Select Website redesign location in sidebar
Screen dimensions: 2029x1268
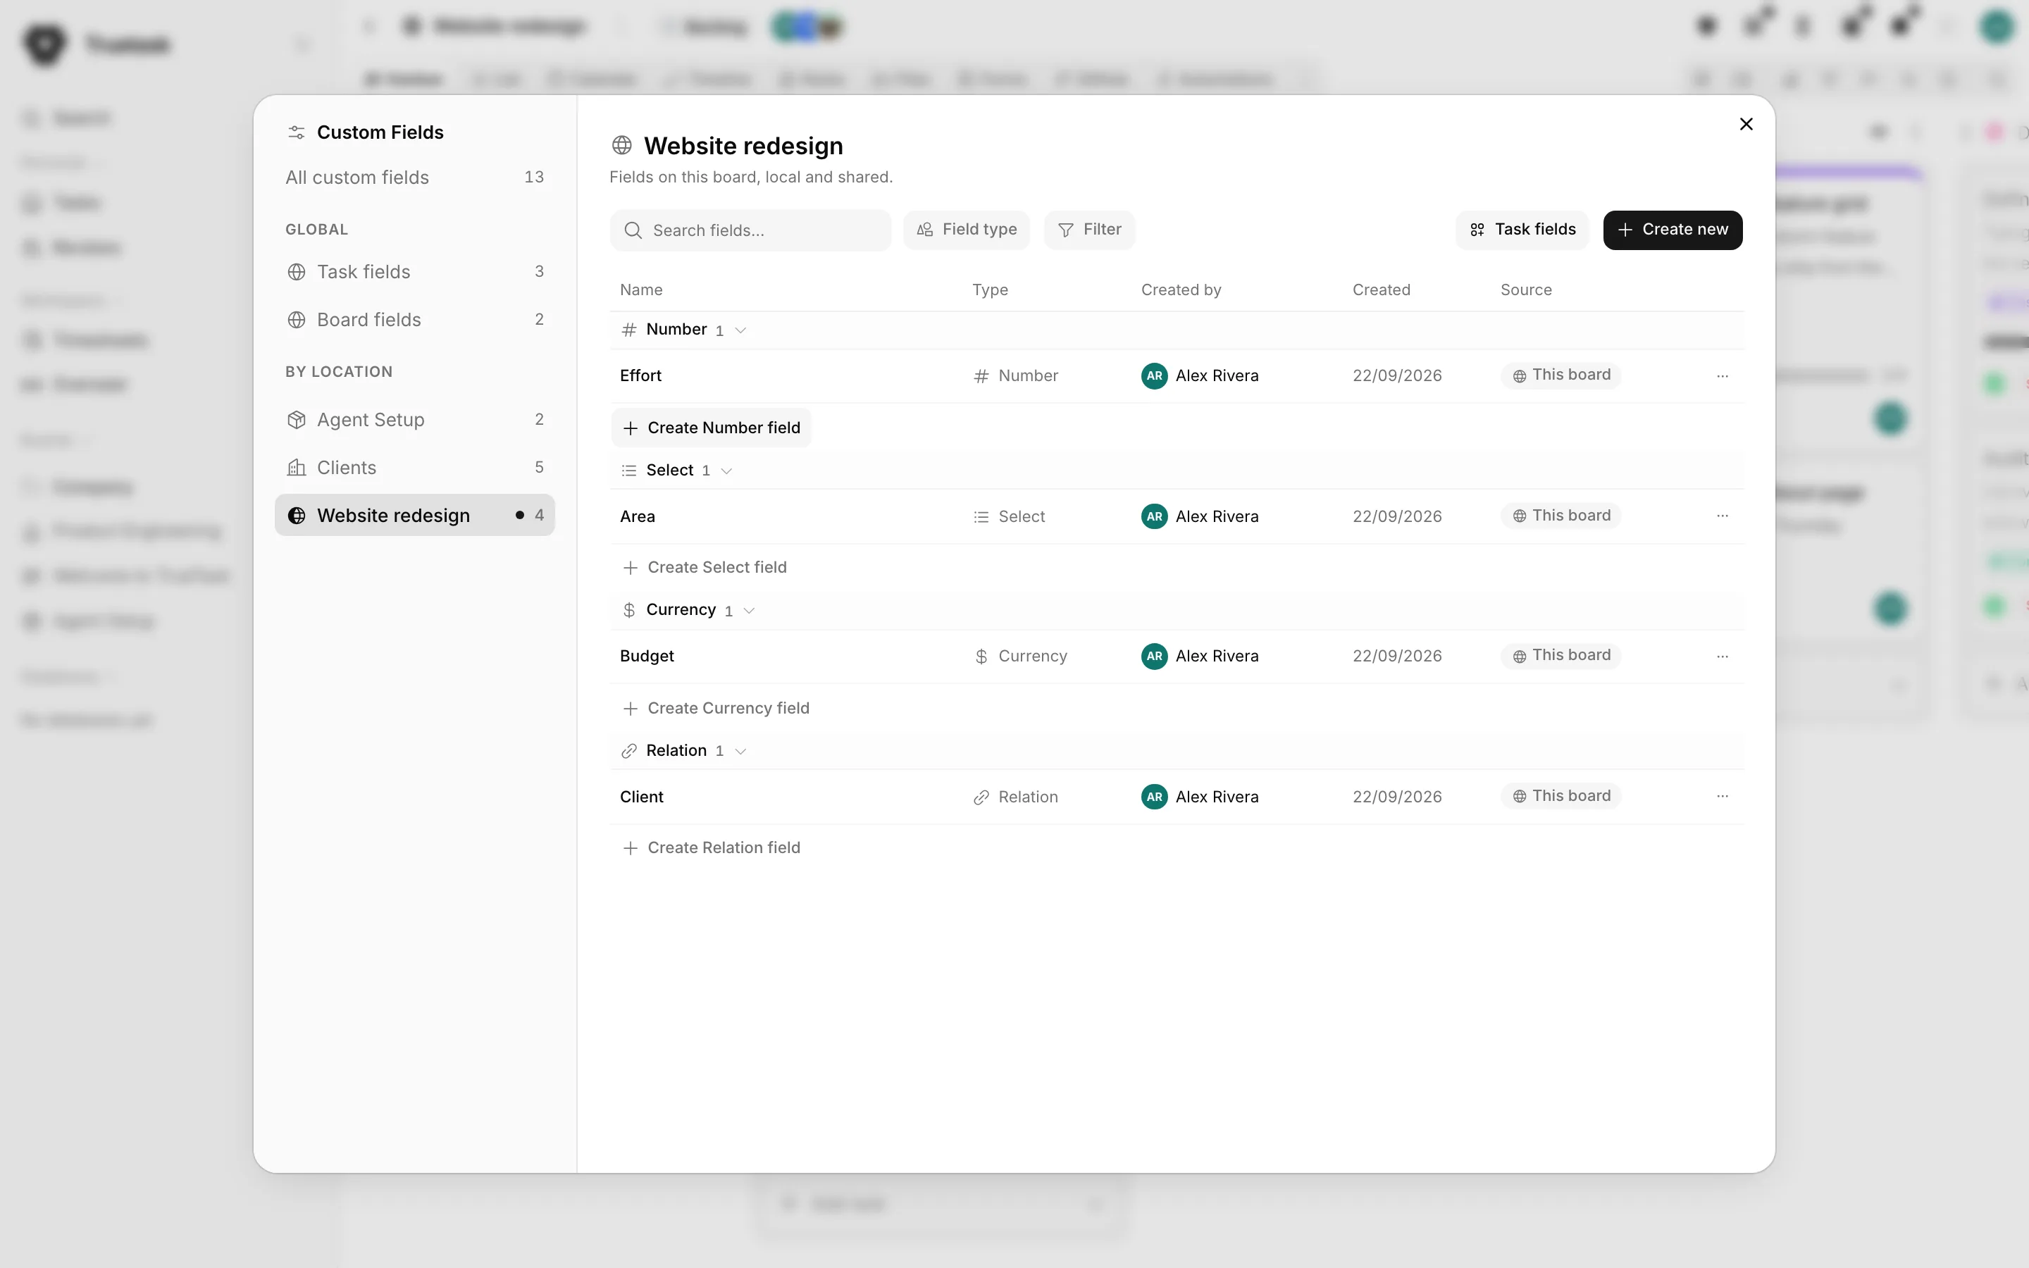(x=414, y=515)
